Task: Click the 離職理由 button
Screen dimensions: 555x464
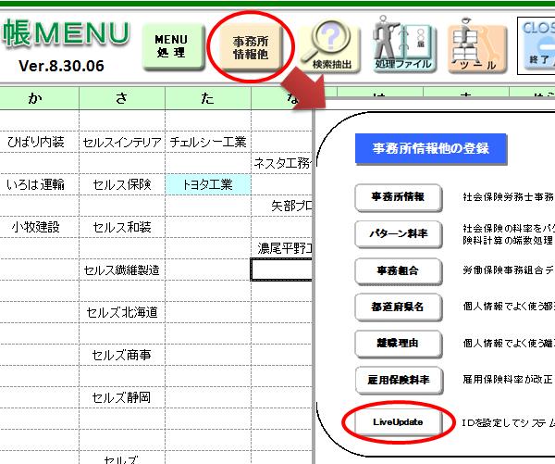Action: pyautogui.click(x=398, y=343)
